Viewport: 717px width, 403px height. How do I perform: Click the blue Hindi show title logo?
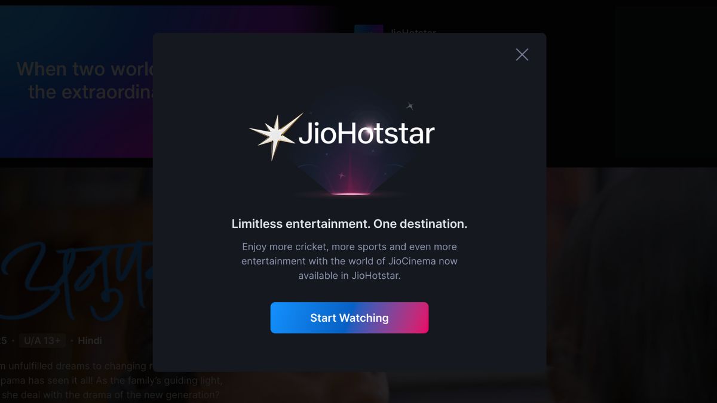76,279
